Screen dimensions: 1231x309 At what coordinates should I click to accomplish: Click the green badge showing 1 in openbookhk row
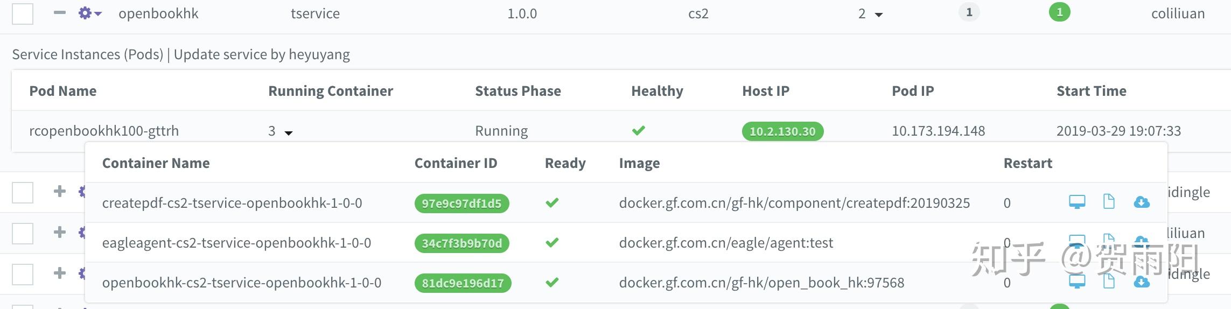click(x=1059, y=12)
